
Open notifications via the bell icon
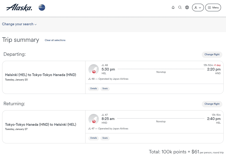173,7
